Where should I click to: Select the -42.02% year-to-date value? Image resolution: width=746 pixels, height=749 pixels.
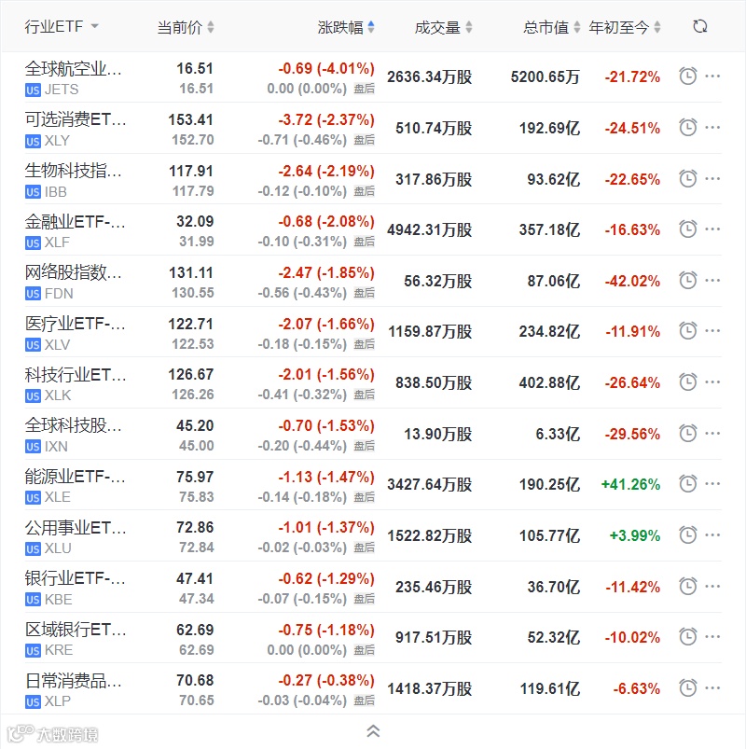pos(632,281)
